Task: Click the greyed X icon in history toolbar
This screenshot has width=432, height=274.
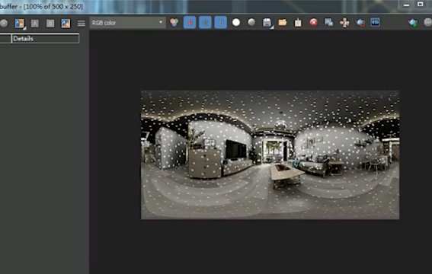Action: point(4,23)
